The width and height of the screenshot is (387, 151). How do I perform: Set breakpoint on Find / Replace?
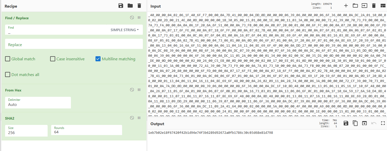pos(139,18)
